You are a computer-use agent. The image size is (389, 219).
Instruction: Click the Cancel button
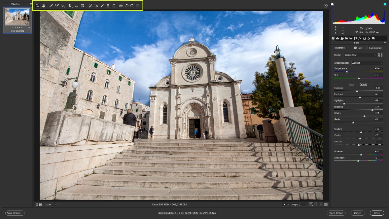pos(358,213)
